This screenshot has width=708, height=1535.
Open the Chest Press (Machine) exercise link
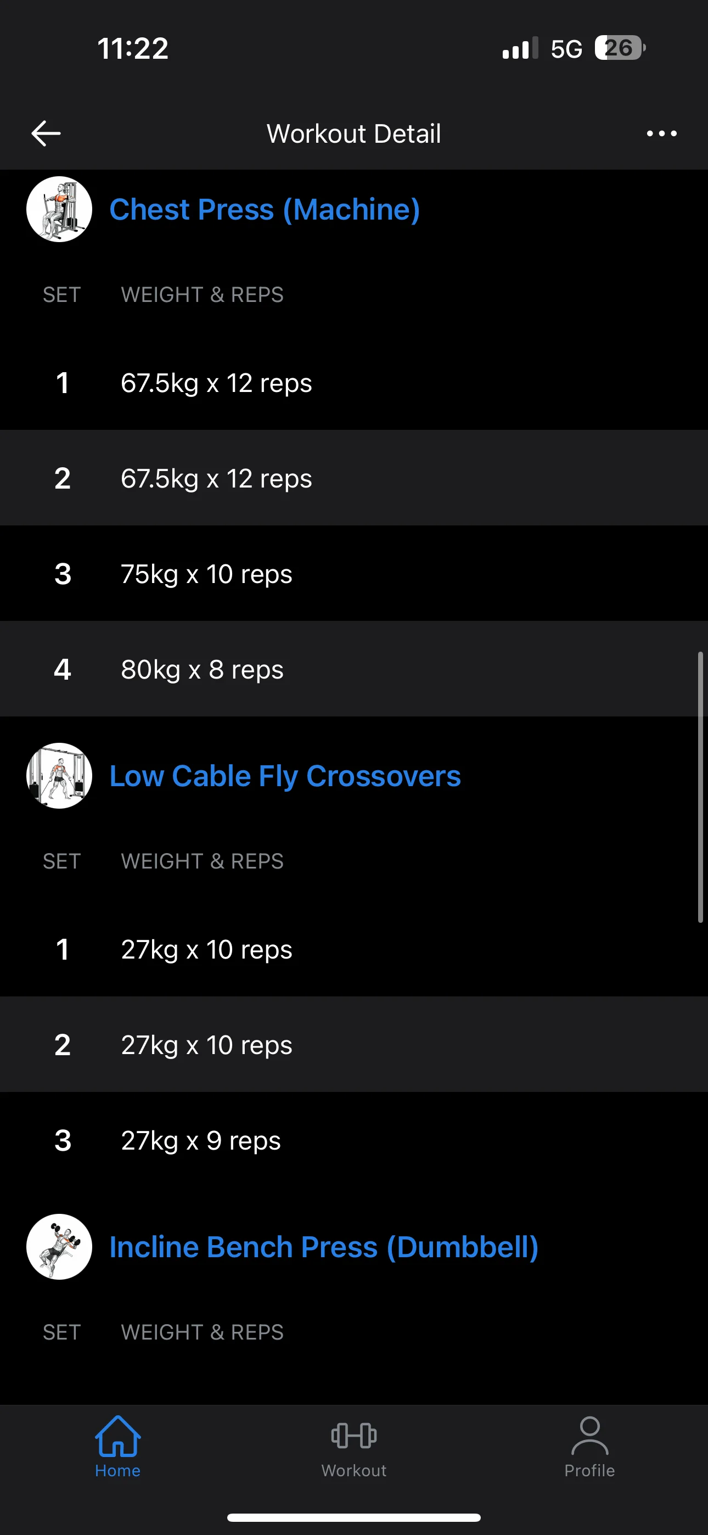265,210
